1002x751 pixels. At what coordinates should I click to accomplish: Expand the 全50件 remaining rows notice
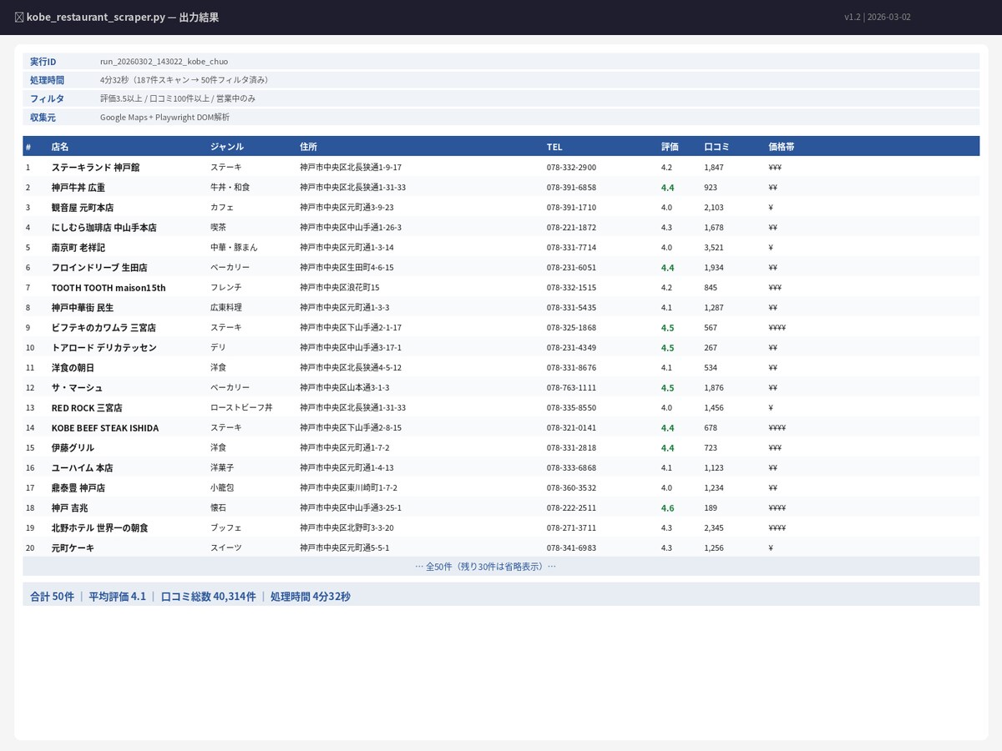tap(486, 566)
